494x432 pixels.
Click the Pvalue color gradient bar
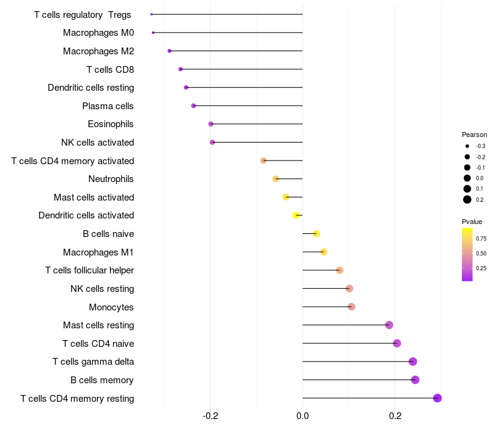(x=467, y=254)
